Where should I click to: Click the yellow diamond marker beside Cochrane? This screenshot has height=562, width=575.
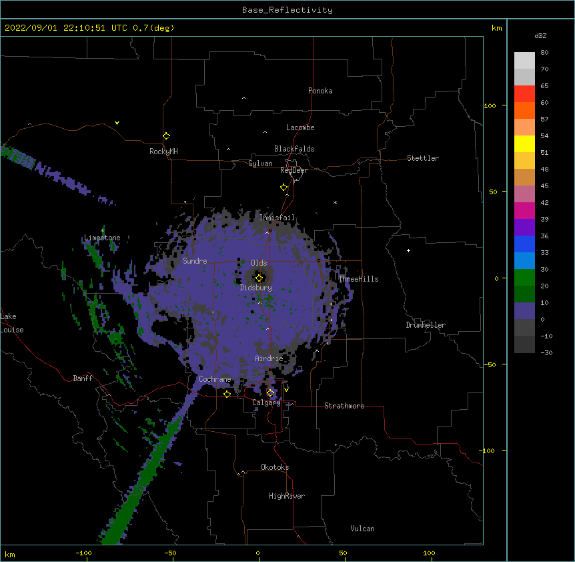click(x=227, y=394)
